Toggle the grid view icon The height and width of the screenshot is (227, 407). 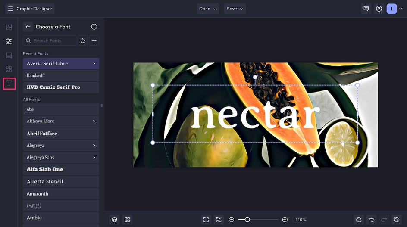(127, 220)
